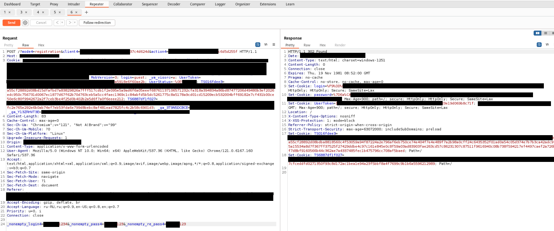The height and width of the screenshot is (231, 554).
Task: Close Repeater tab 1
Action: (x=9, y=12)
